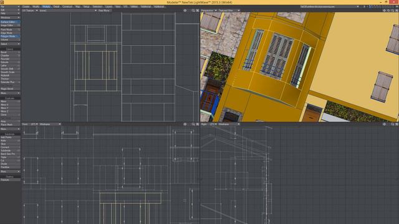
Task: Expand More under the Duplicate section
Action: click(x=10, y=129)
